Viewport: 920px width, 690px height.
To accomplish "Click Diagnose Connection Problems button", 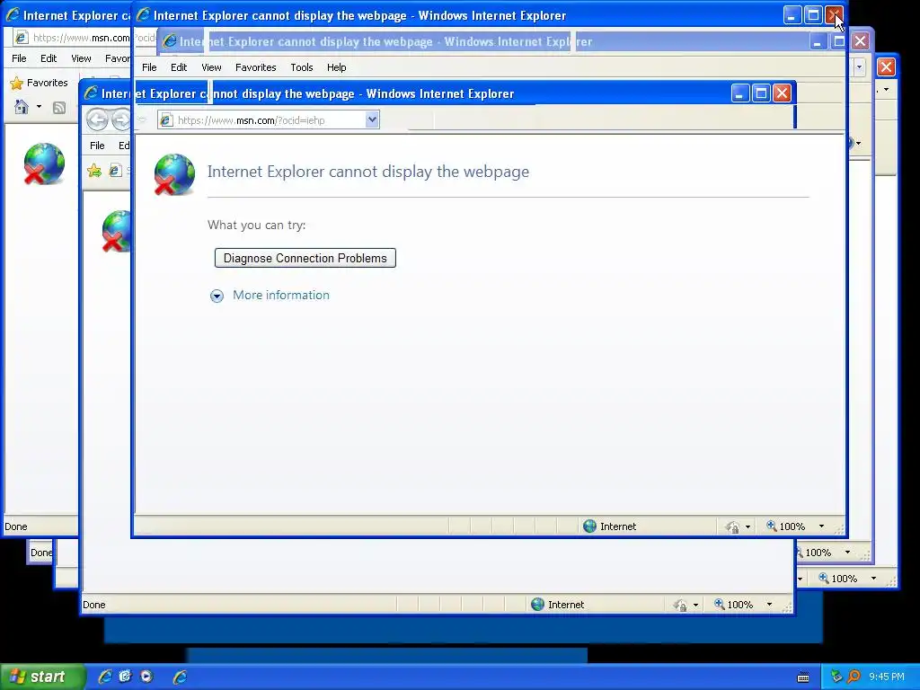I will click(305, 258).
